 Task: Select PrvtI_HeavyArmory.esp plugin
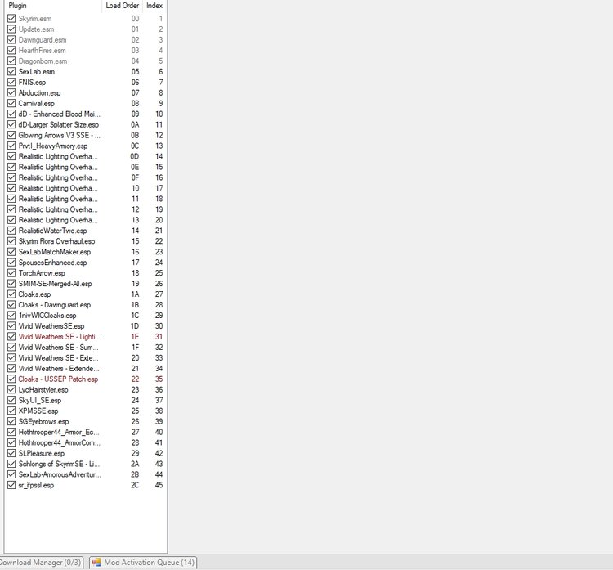click(53, 146)
